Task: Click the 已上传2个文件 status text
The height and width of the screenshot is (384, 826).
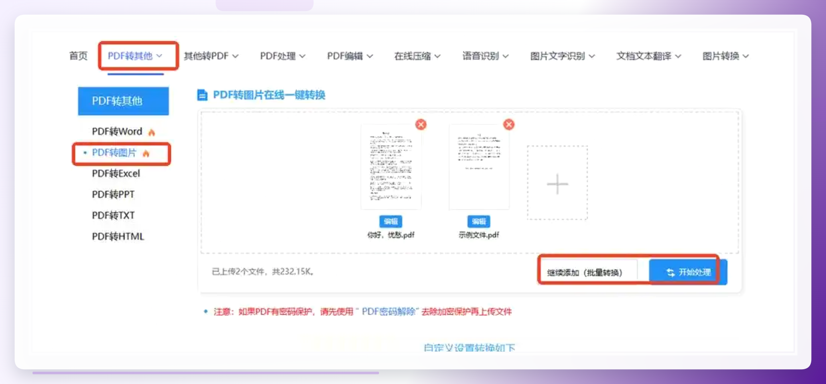Action: tap(263, 271)
